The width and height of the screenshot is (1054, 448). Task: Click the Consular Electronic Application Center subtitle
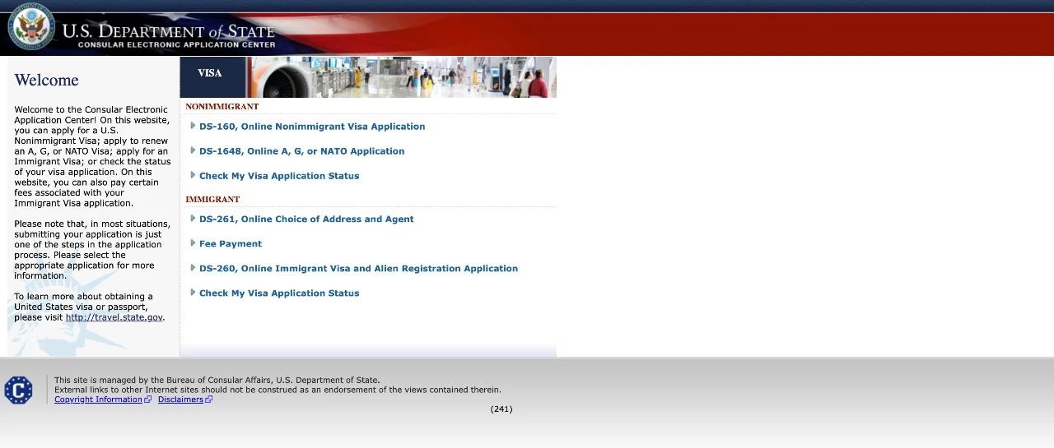176,44
